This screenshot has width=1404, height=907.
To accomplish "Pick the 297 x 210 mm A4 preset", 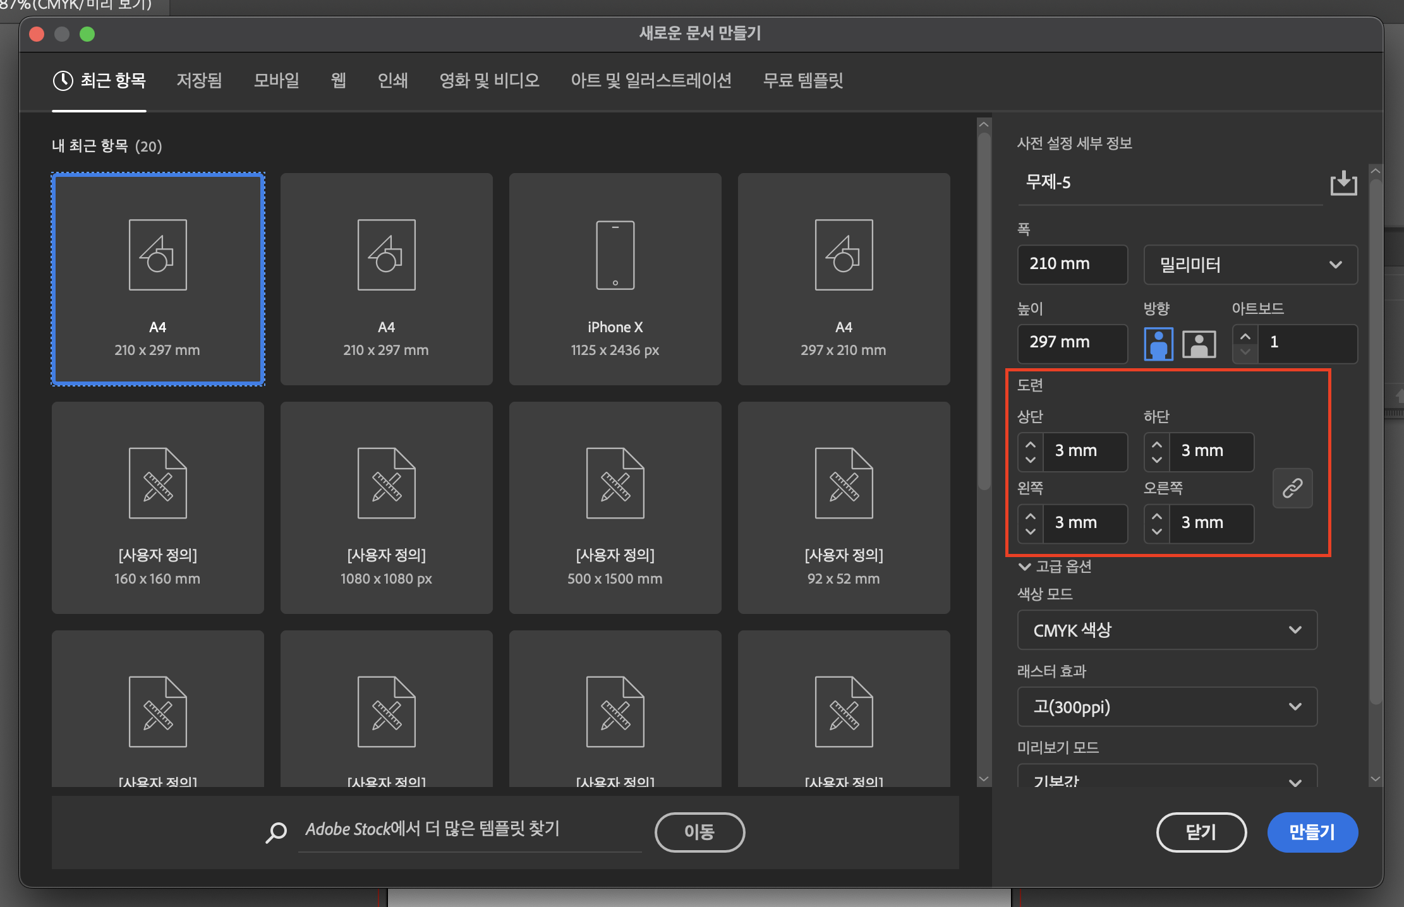I will pos(844,279).
